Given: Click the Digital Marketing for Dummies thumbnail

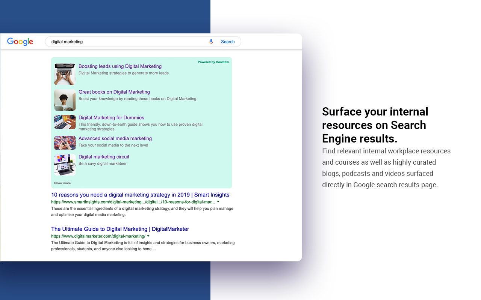Looking at the screenshot, I should click(x=65, y=122).
